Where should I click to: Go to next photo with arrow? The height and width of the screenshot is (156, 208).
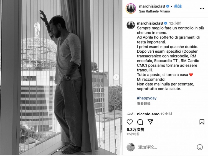(116, 77)
